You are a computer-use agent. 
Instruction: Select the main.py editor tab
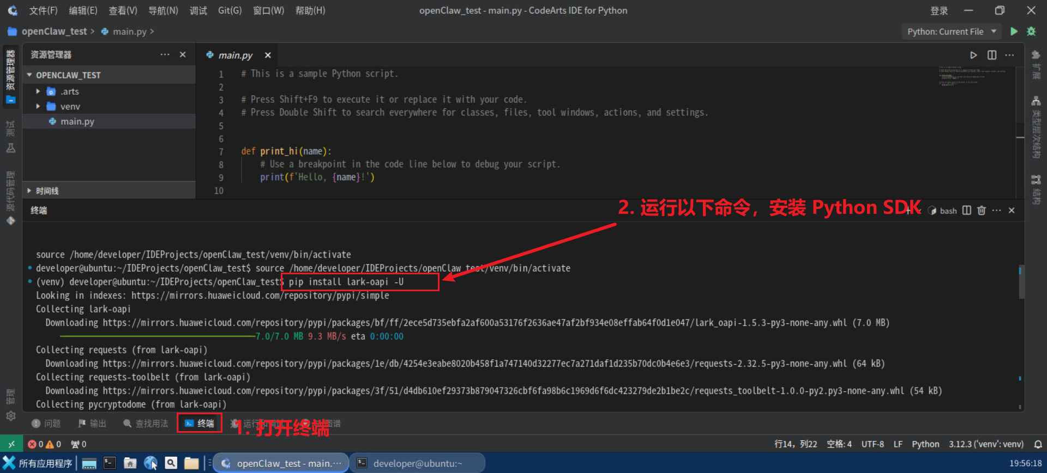point(236,55)
